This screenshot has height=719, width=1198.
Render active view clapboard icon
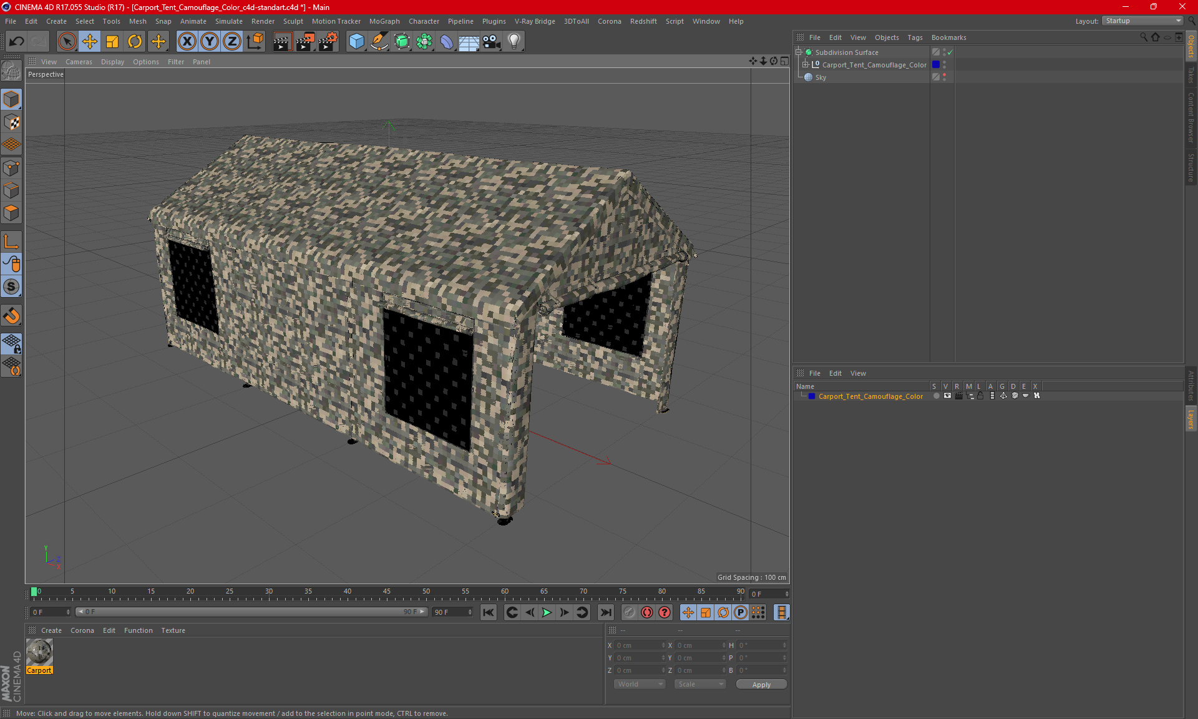[x=282, y=42]
